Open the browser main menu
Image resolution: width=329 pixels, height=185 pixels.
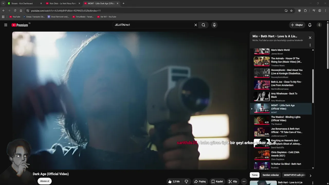[x=325, y=11]
